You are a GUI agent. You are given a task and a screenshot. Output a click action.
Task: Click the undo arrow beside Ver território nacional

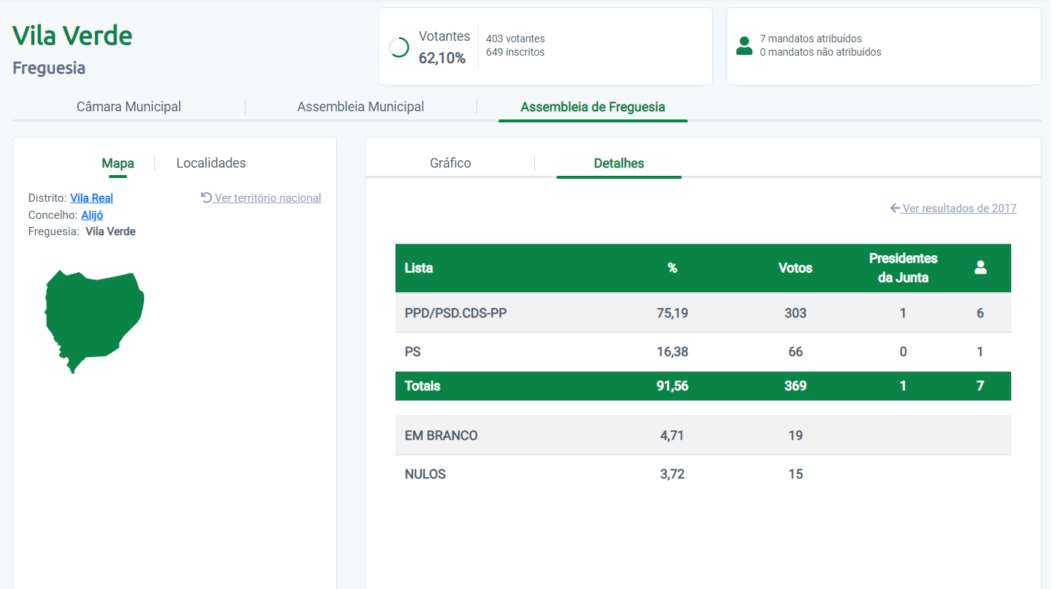coord(206,197)
